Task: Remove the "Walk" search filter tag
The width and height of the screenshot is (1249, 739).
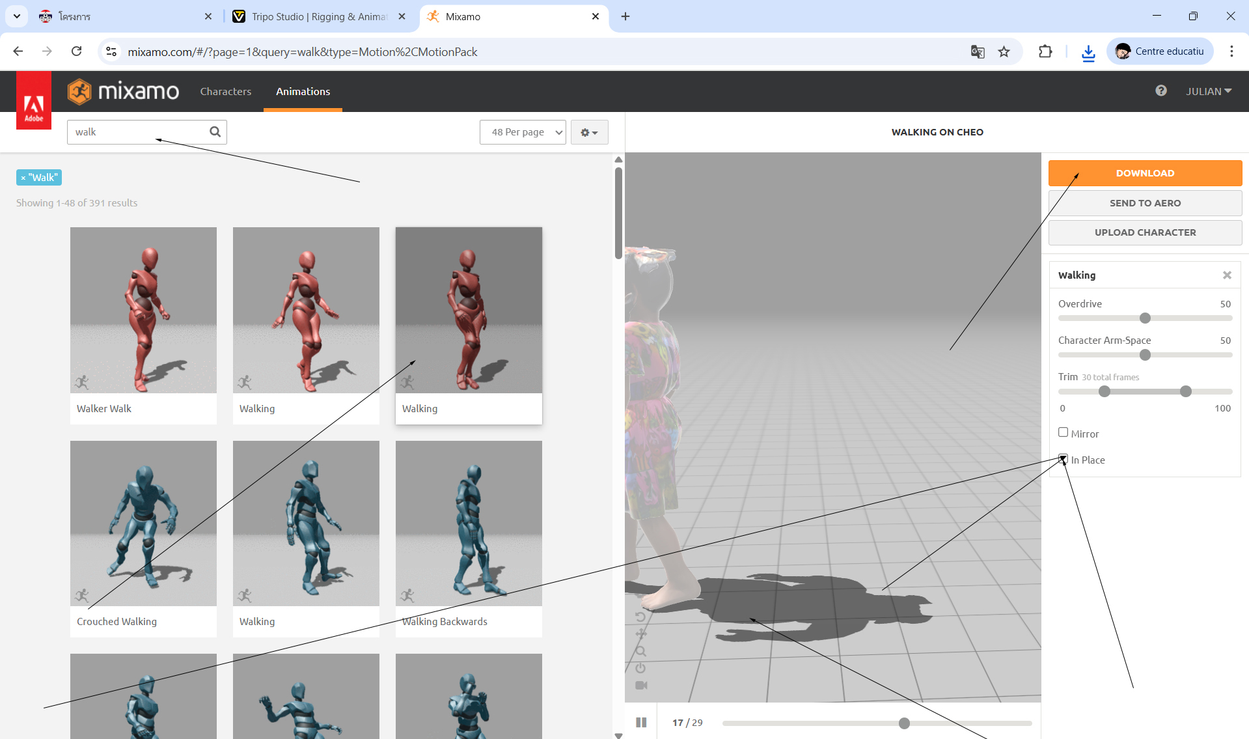Action: [23, 178]
